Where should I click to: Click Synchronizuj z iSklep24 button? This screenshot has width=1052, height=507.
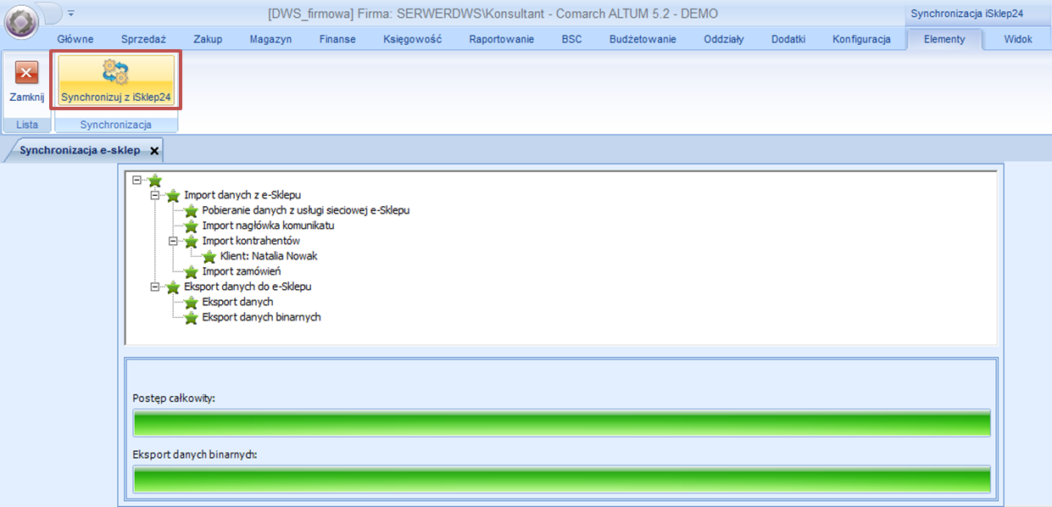(116, 81)
